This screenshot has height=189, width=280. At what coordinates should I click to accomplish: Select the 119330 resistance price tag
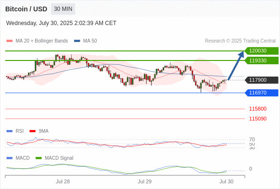(x=261, y=60)
